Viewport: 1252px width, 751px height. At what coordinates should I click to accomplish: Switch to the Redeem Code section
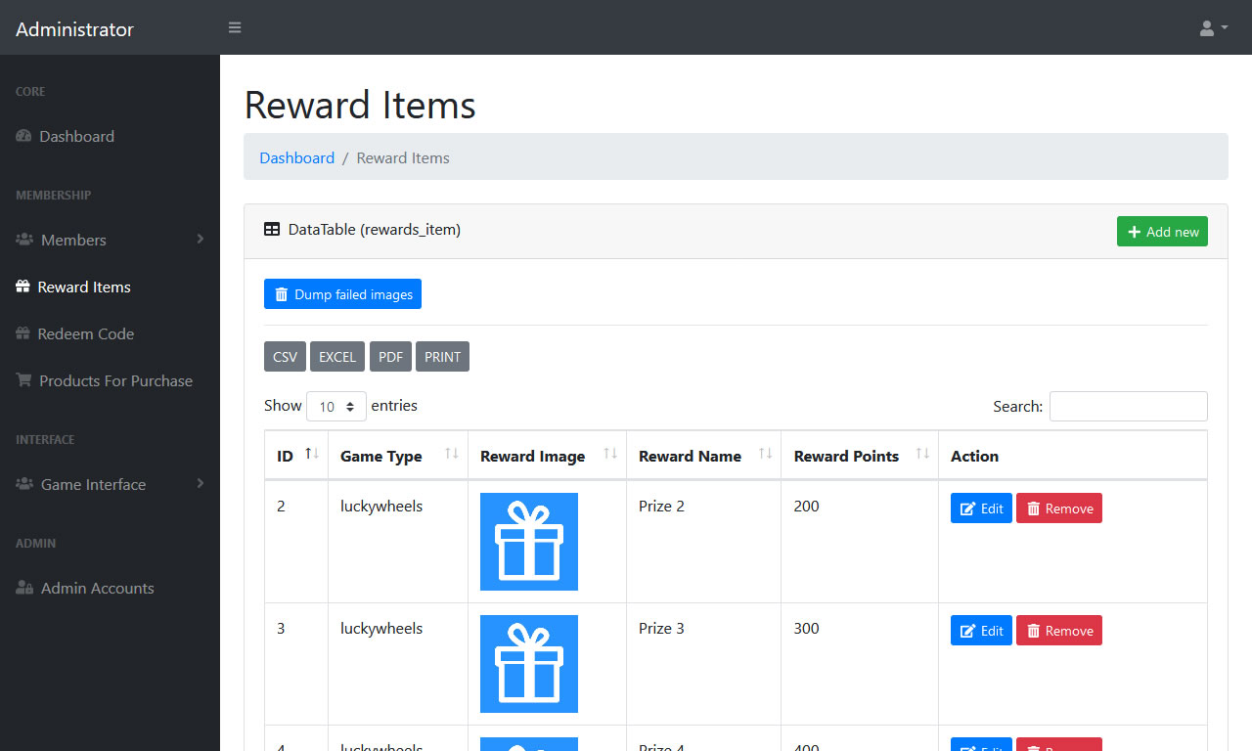[87, 333]
